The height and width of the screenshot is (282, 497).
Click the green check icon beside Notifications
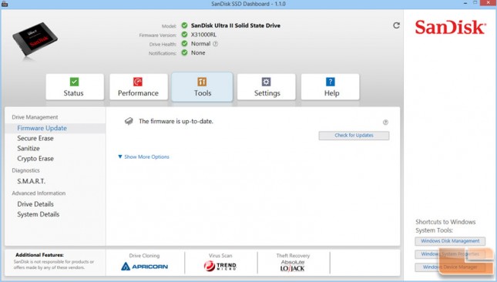click(184, 53)
